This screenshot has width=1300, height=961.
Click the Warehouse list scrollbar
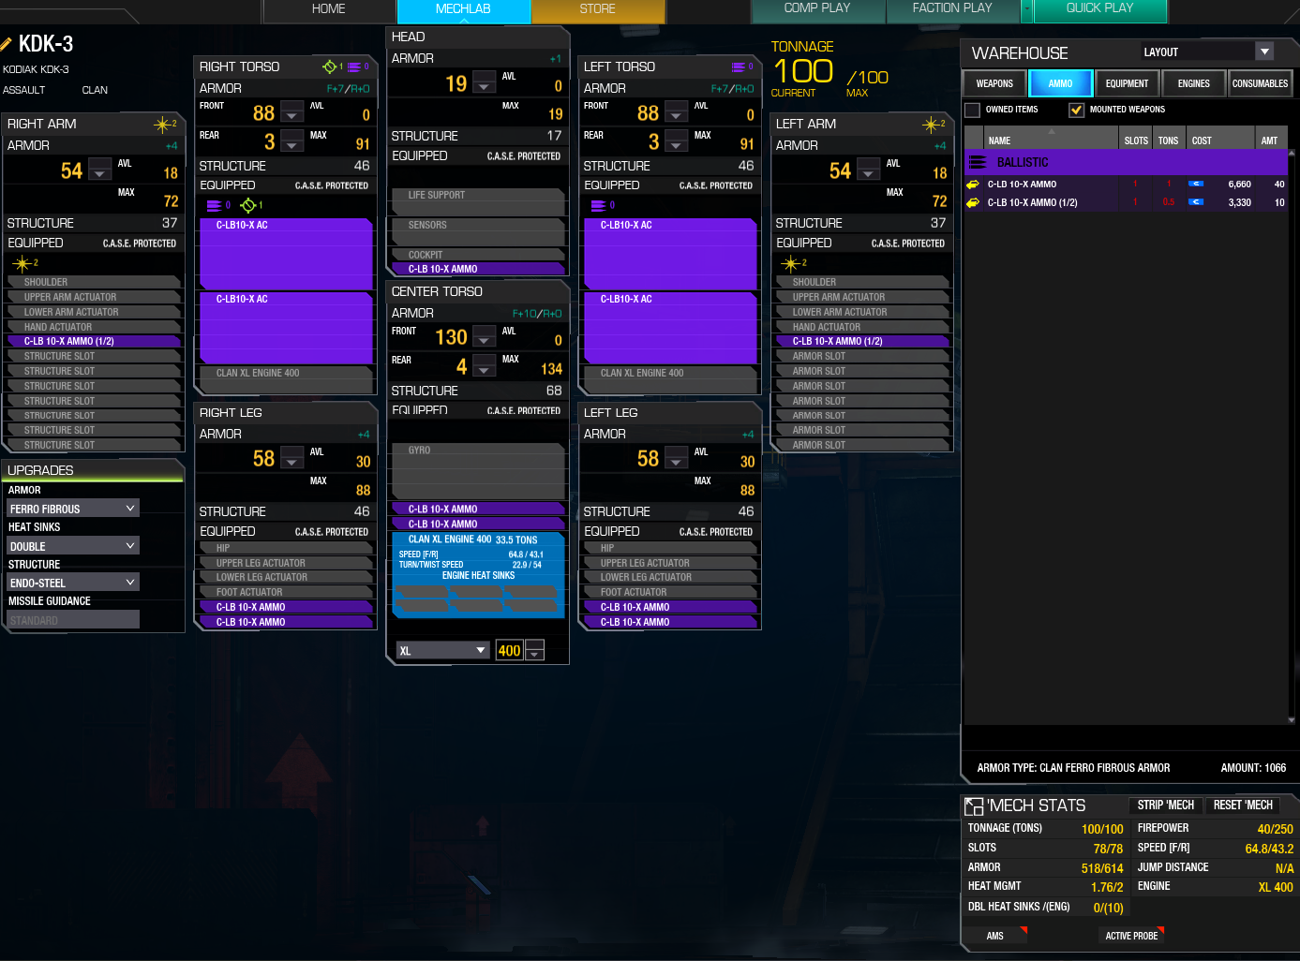pos(1292,436)
